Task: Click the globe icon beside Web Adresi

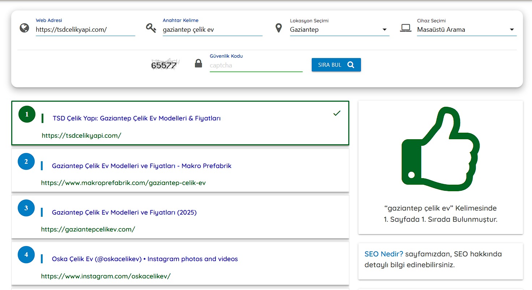Action: point(24,28)
